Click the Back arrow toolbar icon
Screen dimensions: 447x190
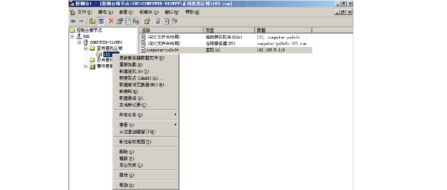point(73,21)
